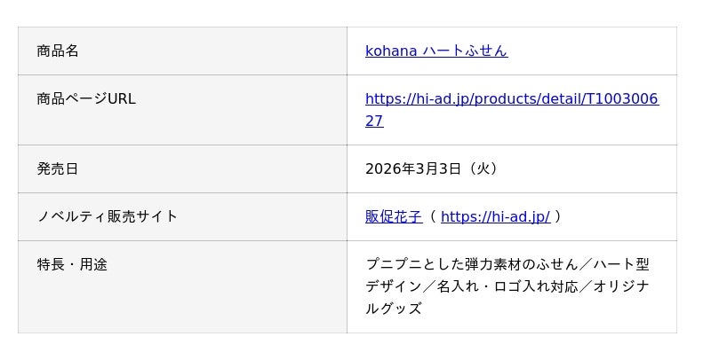The image size is (711, 360).
Task: Click the 3月3日 portion of release date
Action: coord(438,168)
